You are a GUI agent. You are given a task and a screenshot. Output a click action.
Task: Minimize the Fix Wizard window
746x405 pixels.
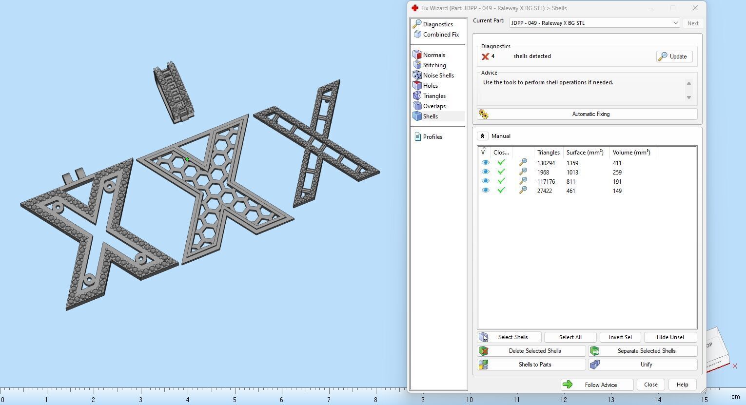650,8
